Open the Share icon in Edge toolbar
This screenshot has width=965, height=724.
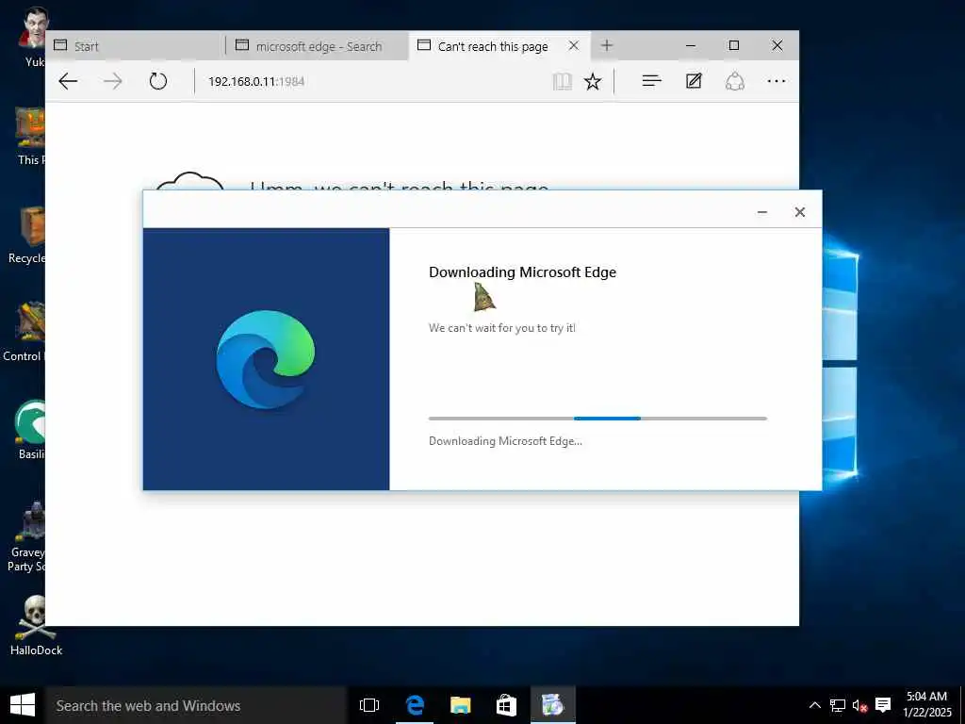click(735, 81)
